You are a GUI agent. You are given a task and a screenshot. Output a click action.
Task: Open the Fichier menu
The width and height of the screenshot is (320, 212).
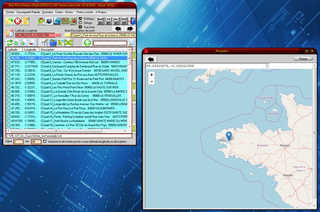coord(10,12)
